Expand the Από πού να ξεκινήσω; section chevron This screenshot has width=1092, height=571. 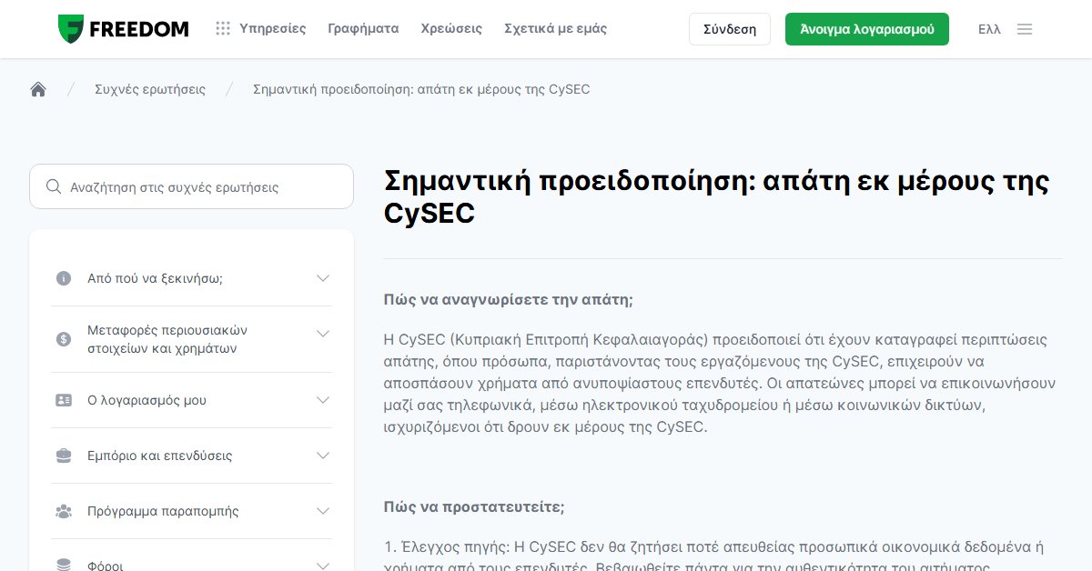pyautogui.click(x=323, y=278)
